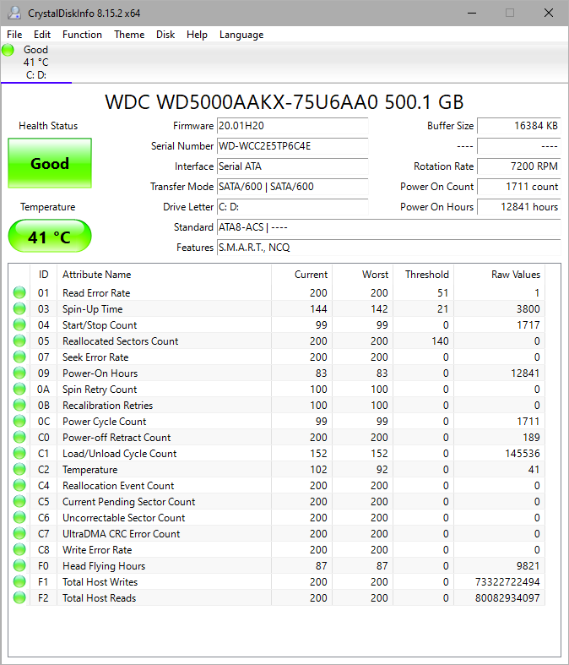Click status icon for Load/Unload Cycle Count
The image size is (569, 665).
coord(19,454)
